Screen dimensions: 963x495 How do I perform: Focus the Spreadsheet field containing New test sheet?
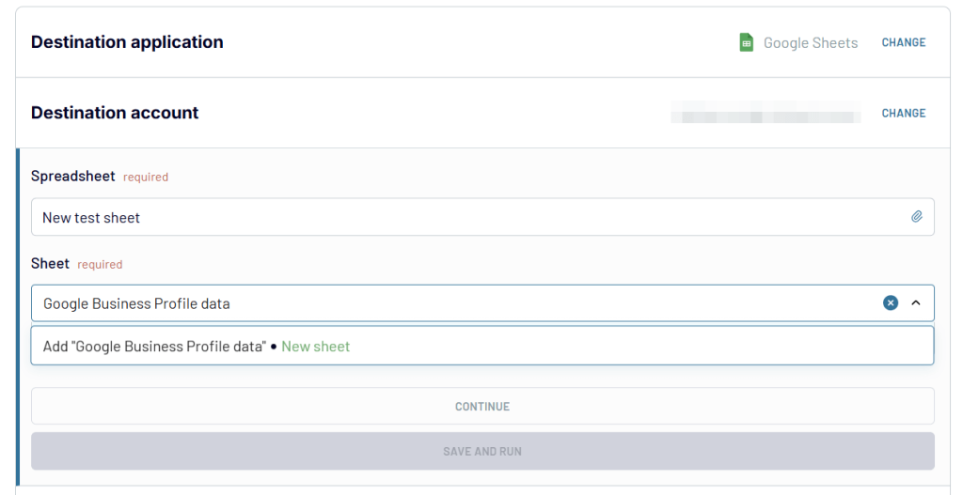(x=482, y=217)
